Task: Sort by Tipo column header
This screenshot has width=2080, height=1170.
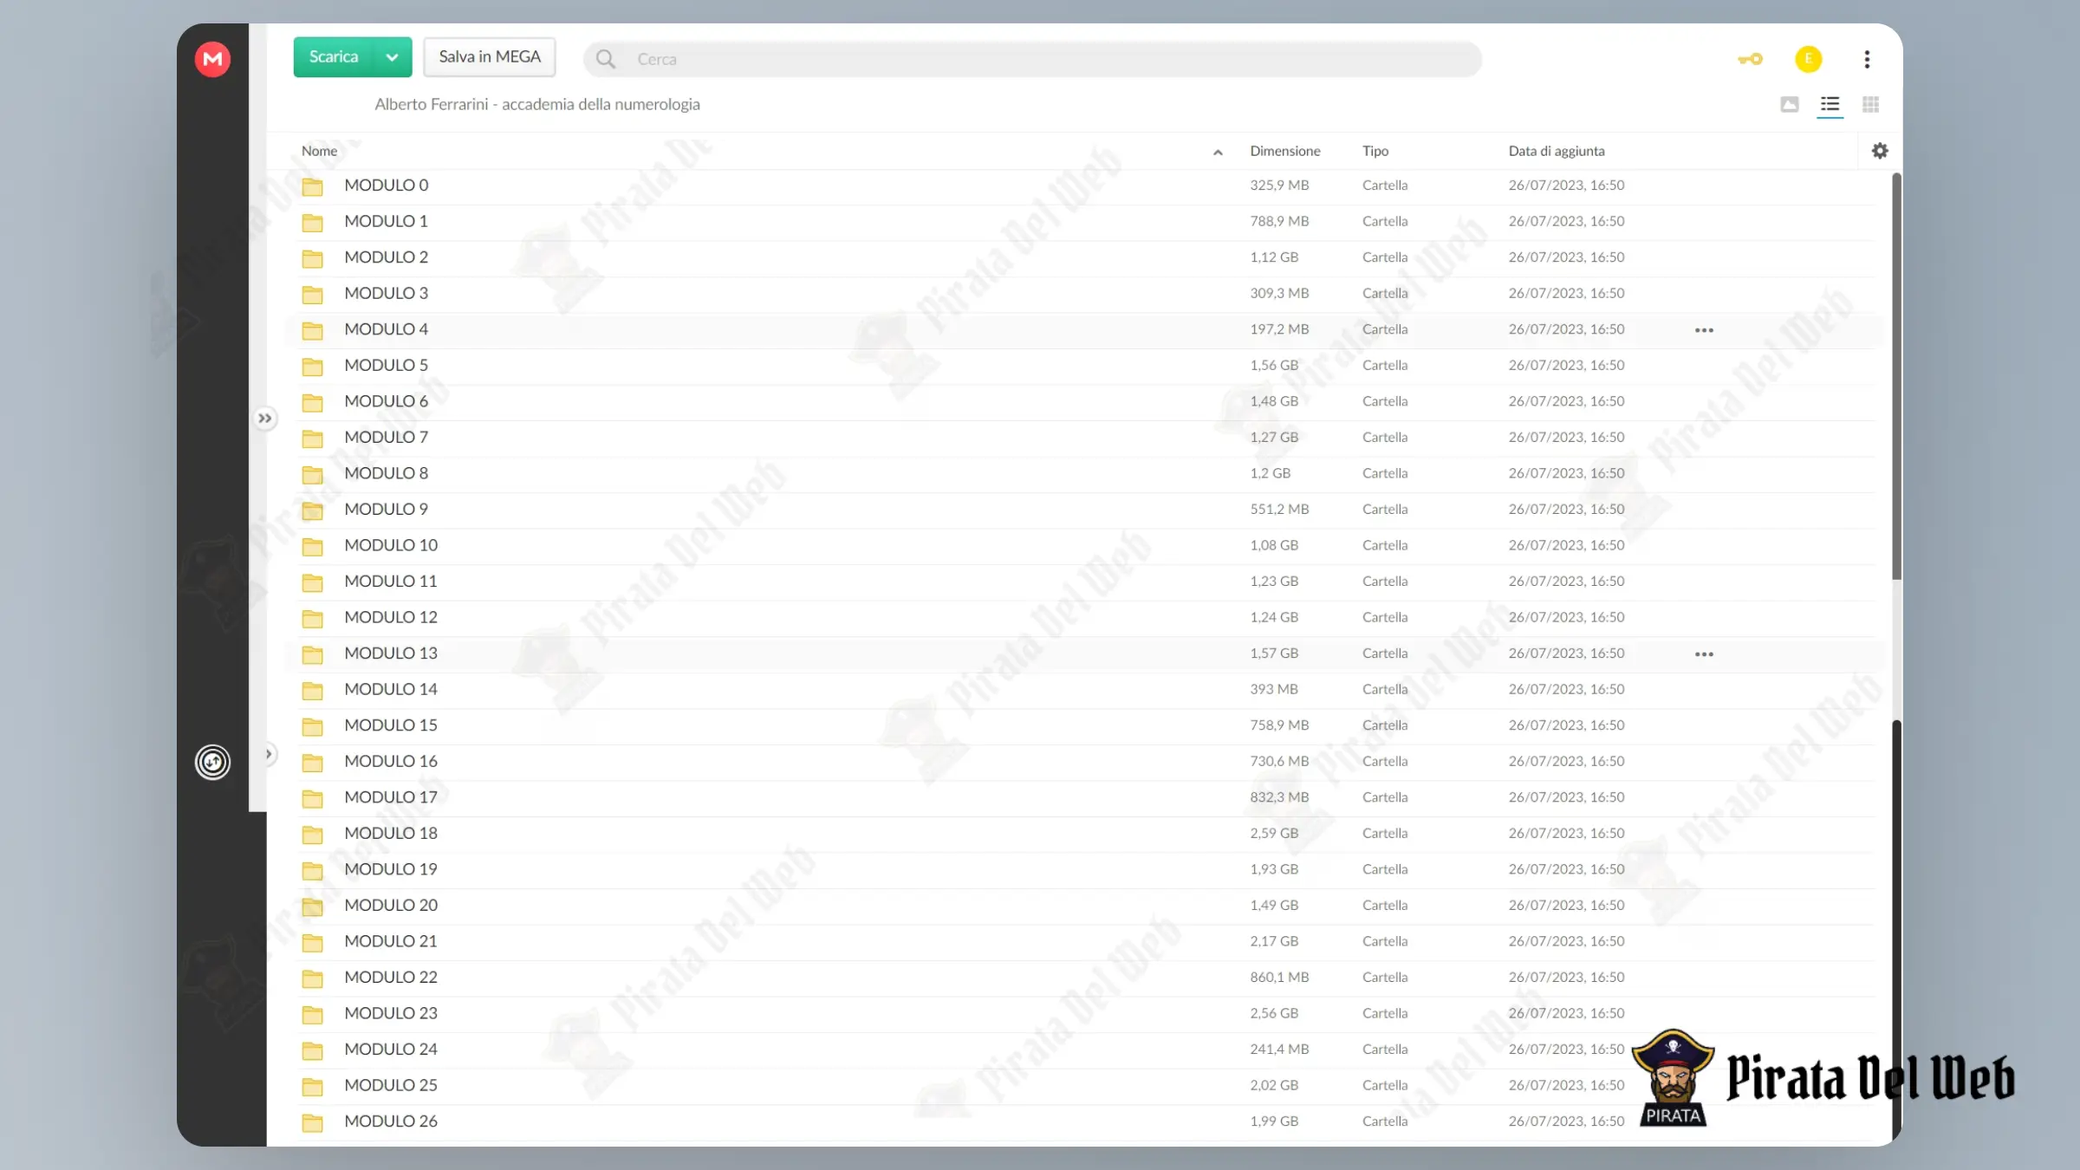Action: pyautogui.click(x=1375, y=151)
